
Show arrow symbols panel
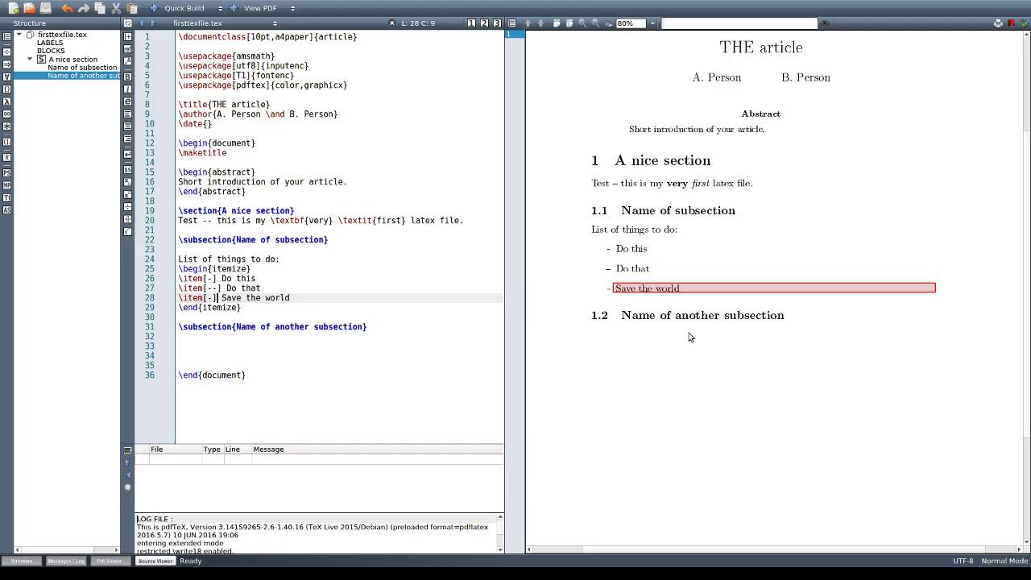[x=6, y=64]
